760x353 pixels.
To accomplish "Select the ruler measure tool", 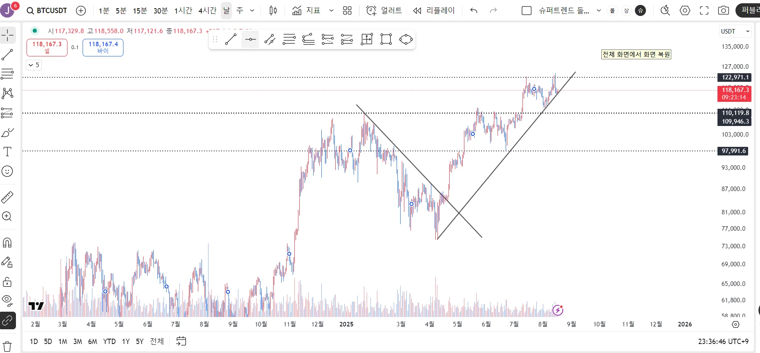I will (x=7, y=197).
